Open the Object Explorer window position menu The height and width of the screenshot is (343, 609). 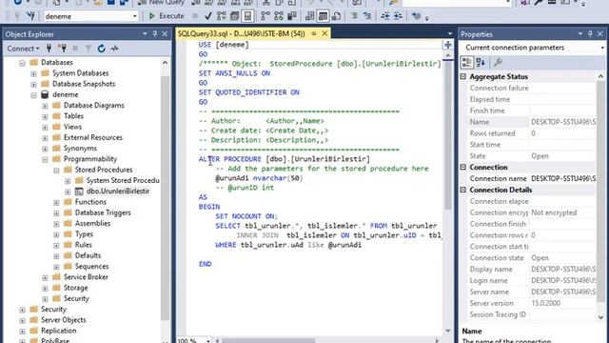[145, 34]
